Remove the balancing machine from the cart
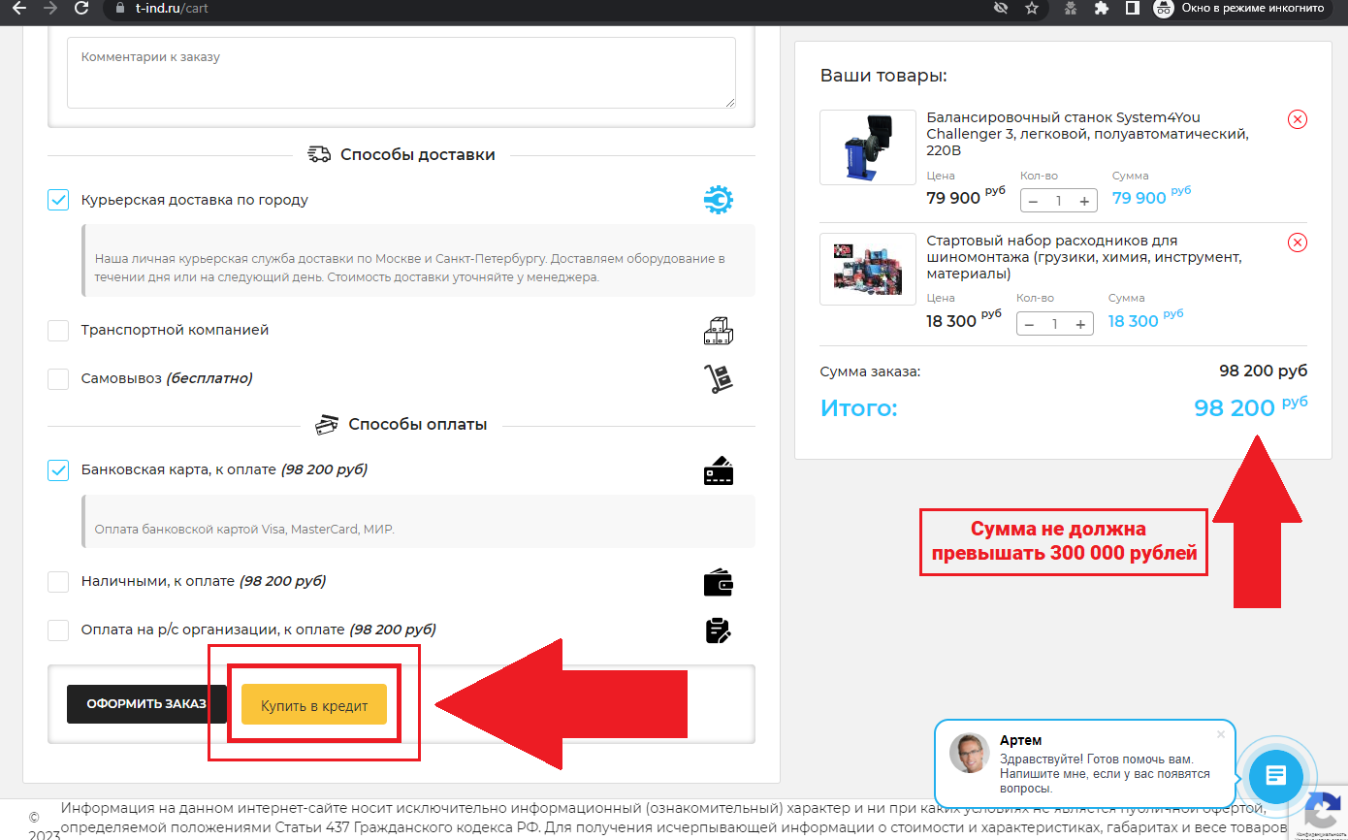 click(x=1297, y=119)
